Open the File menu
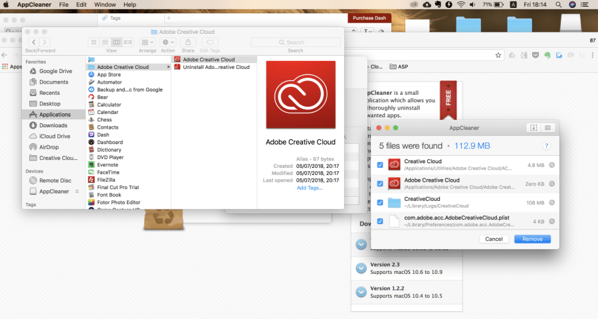Viewport: 598px width, 319px height. (x=64, y=5)
